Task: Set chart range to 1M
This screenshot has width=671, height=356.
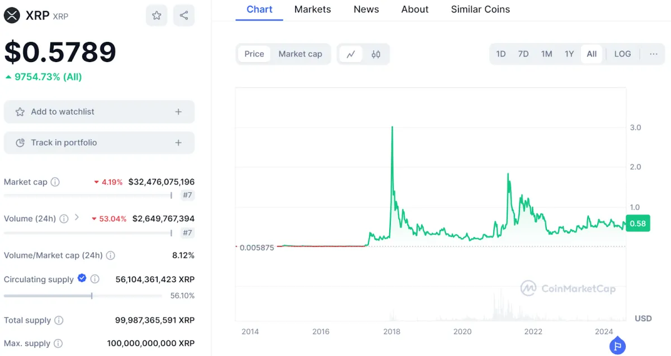Action: (547, 54)
